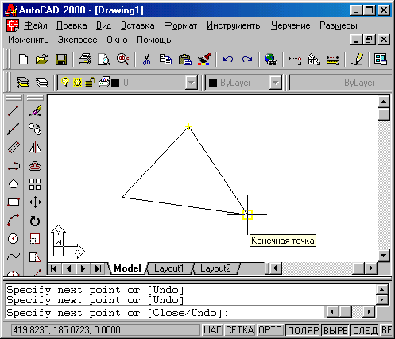Select the Line drawing tool
The image size is (395, 339).
click(x=14, y=110)
